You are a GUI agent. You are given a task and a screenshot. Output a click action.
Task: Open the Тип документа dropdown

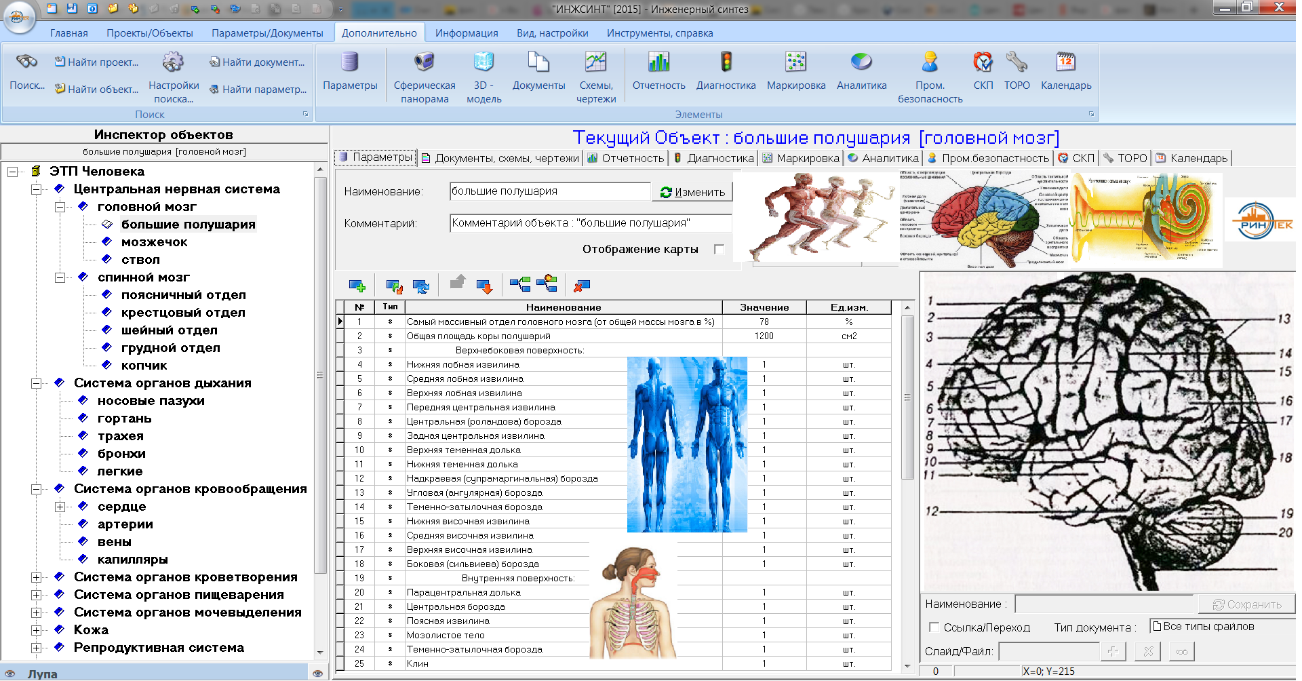[x=1221, y=627]
